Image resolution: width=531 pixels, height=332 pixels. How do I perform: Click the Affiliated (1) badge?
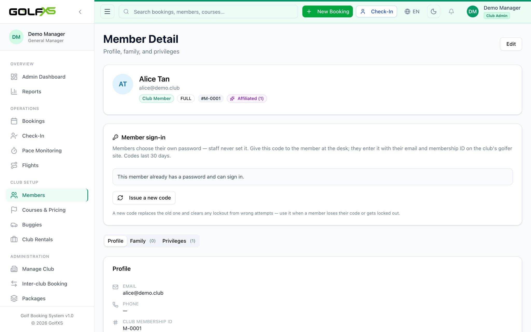[x=247, y=99]
